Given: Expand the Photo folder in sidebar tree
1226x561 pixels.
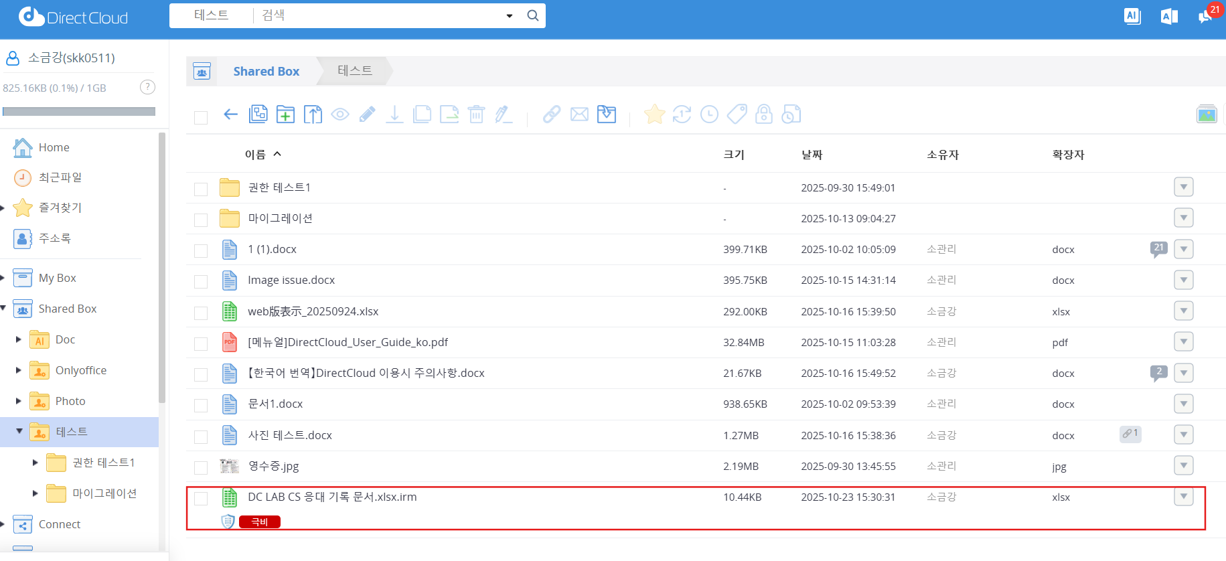Looking at the screenshot, I should 19,401.
